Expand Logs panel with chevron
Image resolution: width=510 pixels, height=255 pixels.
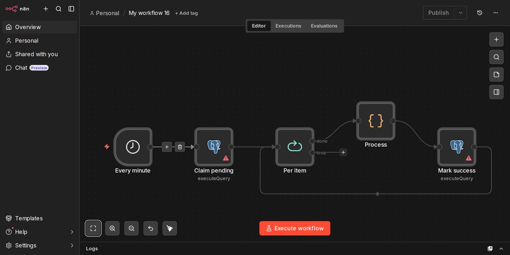[501, 249]
